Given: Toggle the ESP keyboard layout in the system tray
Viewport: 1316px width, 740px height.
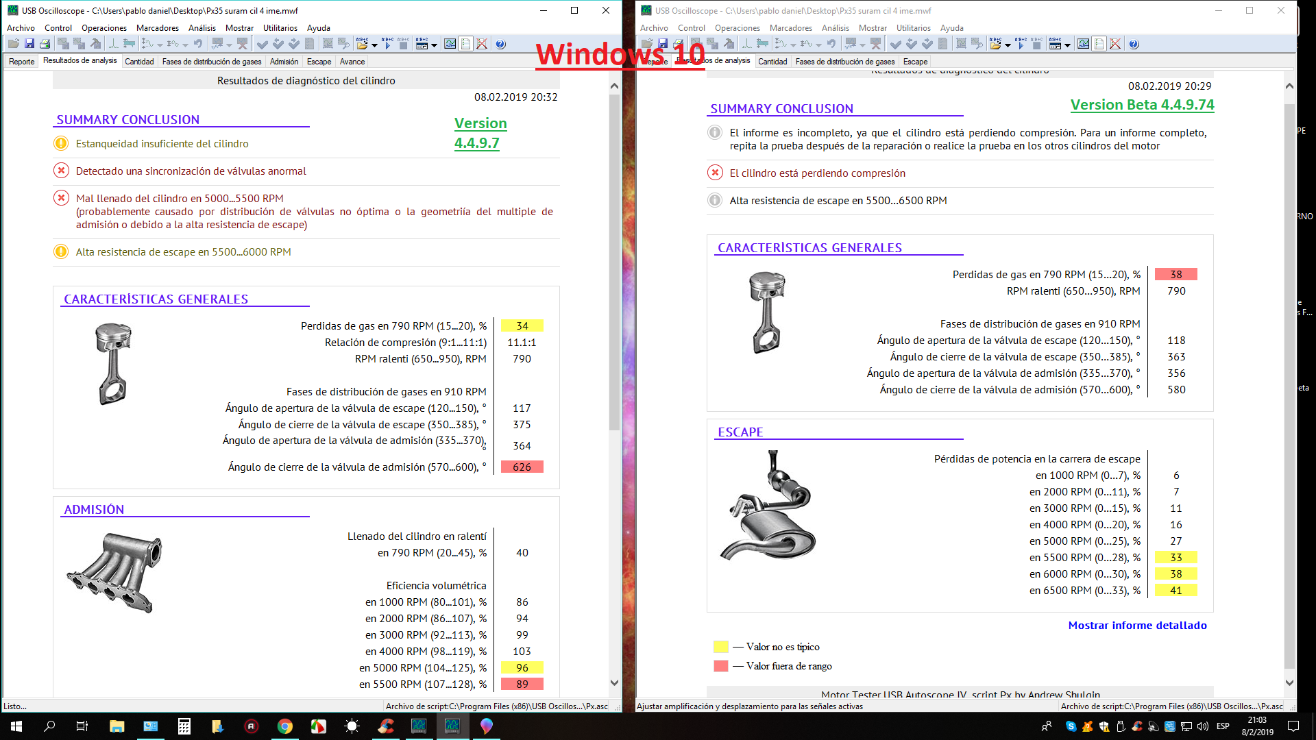Looking at the screenshot, I should (x=1223, y=726).
